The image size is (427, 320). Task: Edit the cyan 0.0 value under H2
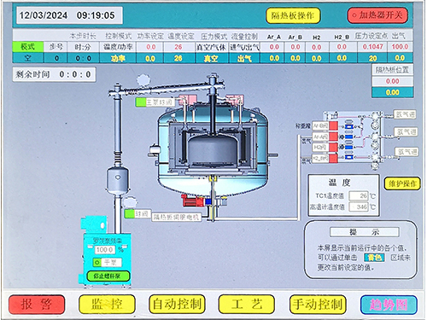click(317, 58)
